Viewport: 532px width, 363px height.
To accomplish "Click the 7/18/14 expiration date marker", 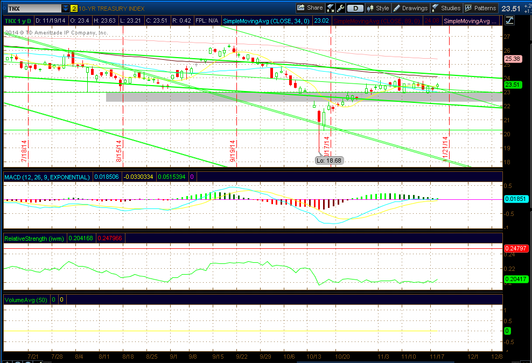I will 24,151.
